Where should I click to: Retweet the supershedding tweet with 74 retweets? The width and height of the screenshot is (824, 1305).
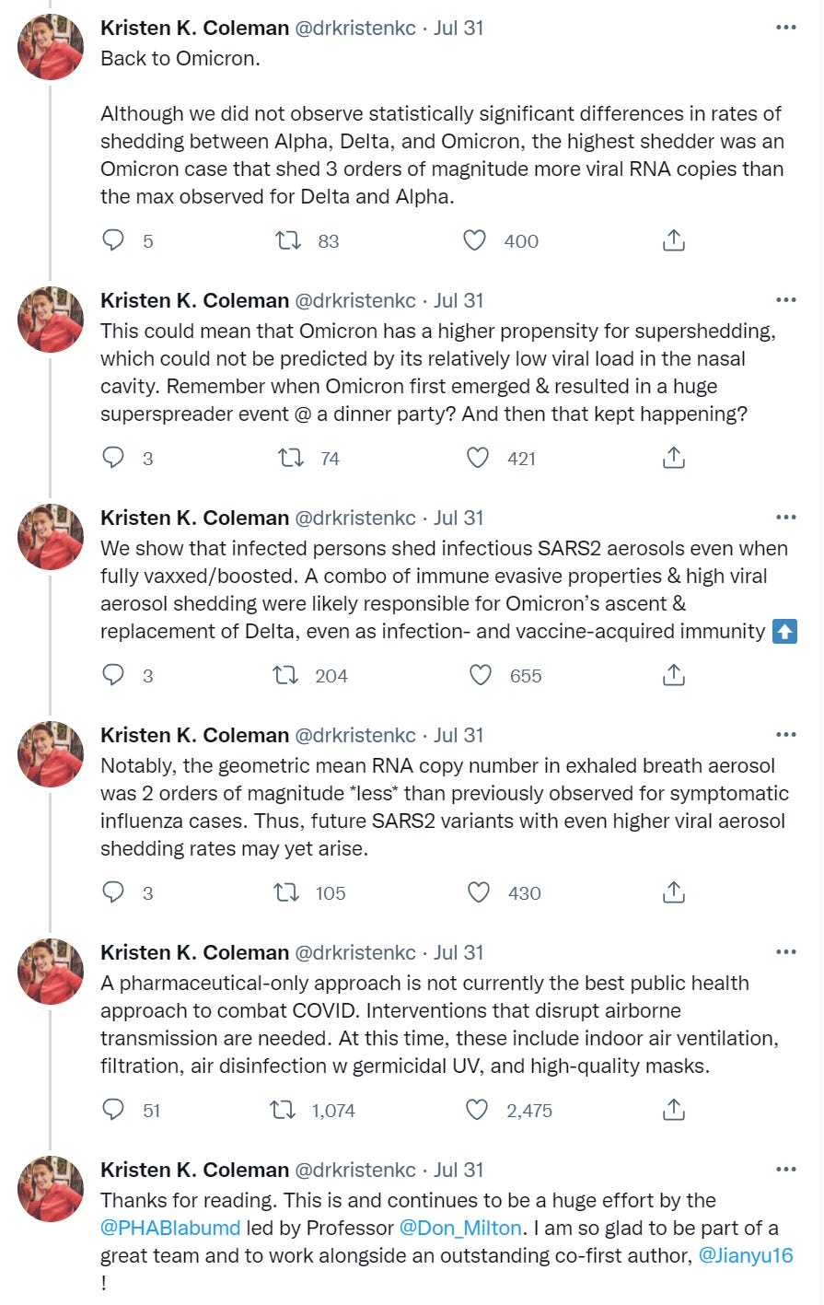click(x=291, y=459)
